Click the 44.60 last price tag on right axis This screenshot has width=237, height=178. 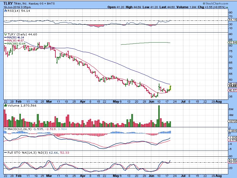click(232, 86)
